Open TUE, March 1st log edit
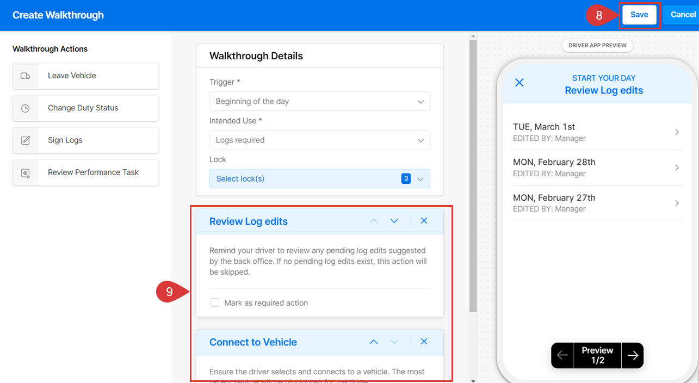Viewport: 699px width, 383px height. coord(597,132)
